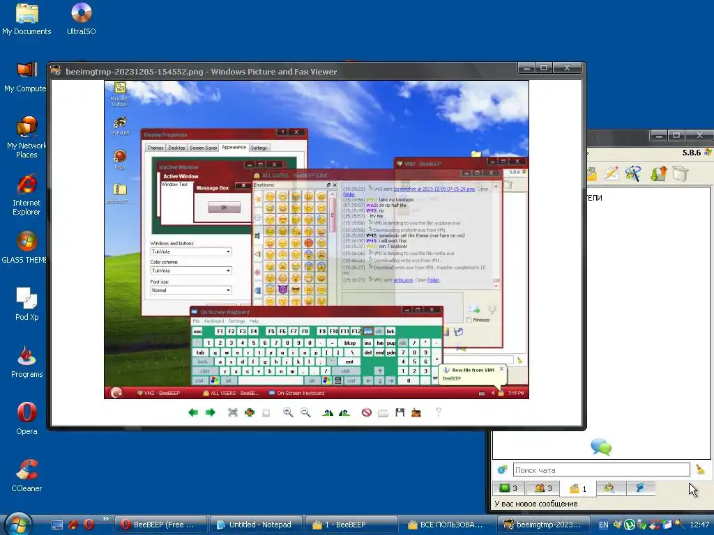Rotate the image counterclockwise

click(x=344, y=412)
